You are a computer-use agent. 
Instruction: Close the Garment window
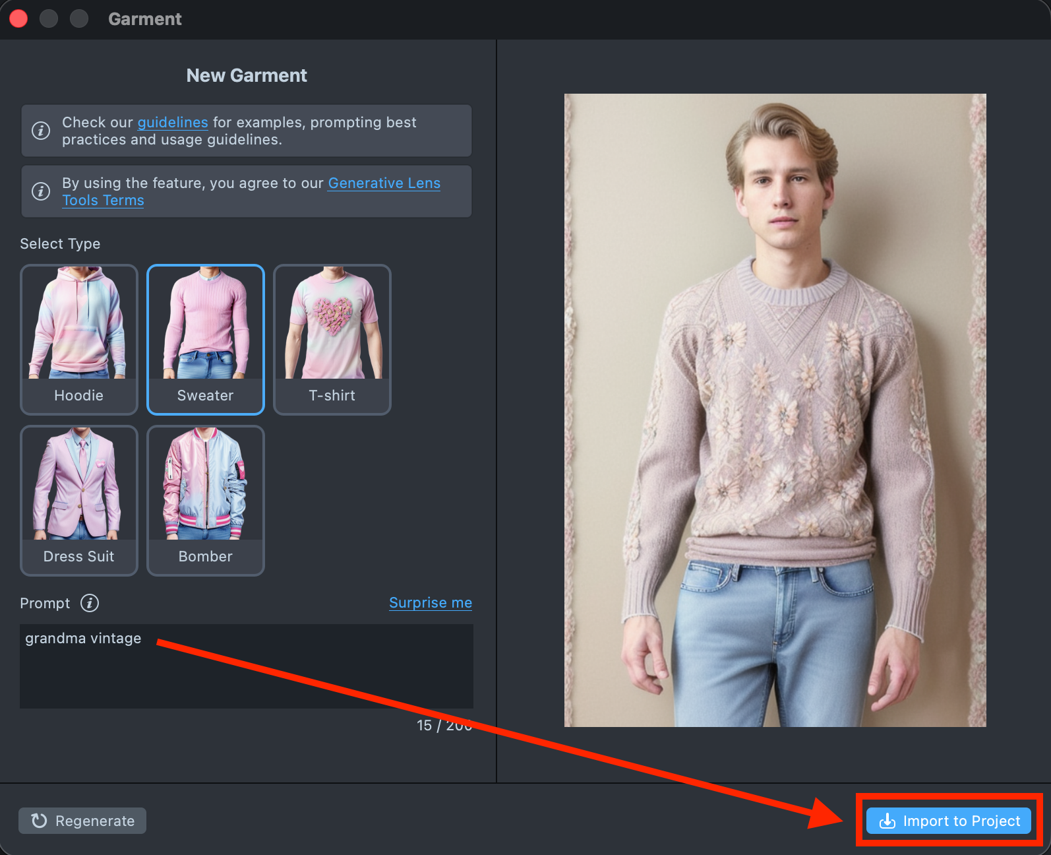[x=18, y=19]
